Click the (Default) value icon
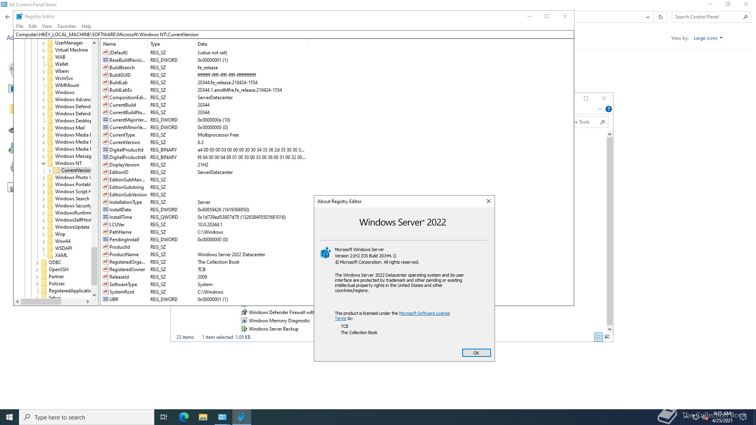The width and height of the screenshot is (756, 425). tap(105, 53)
